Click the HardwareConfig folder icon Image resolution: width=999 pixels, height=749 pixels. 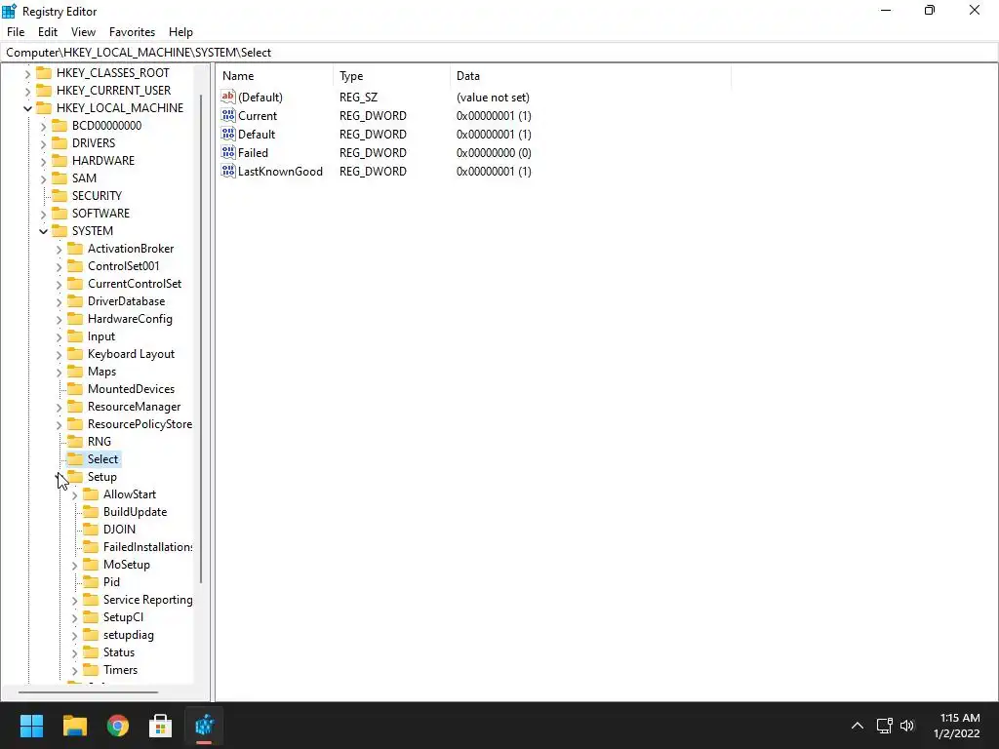[75, 318]
